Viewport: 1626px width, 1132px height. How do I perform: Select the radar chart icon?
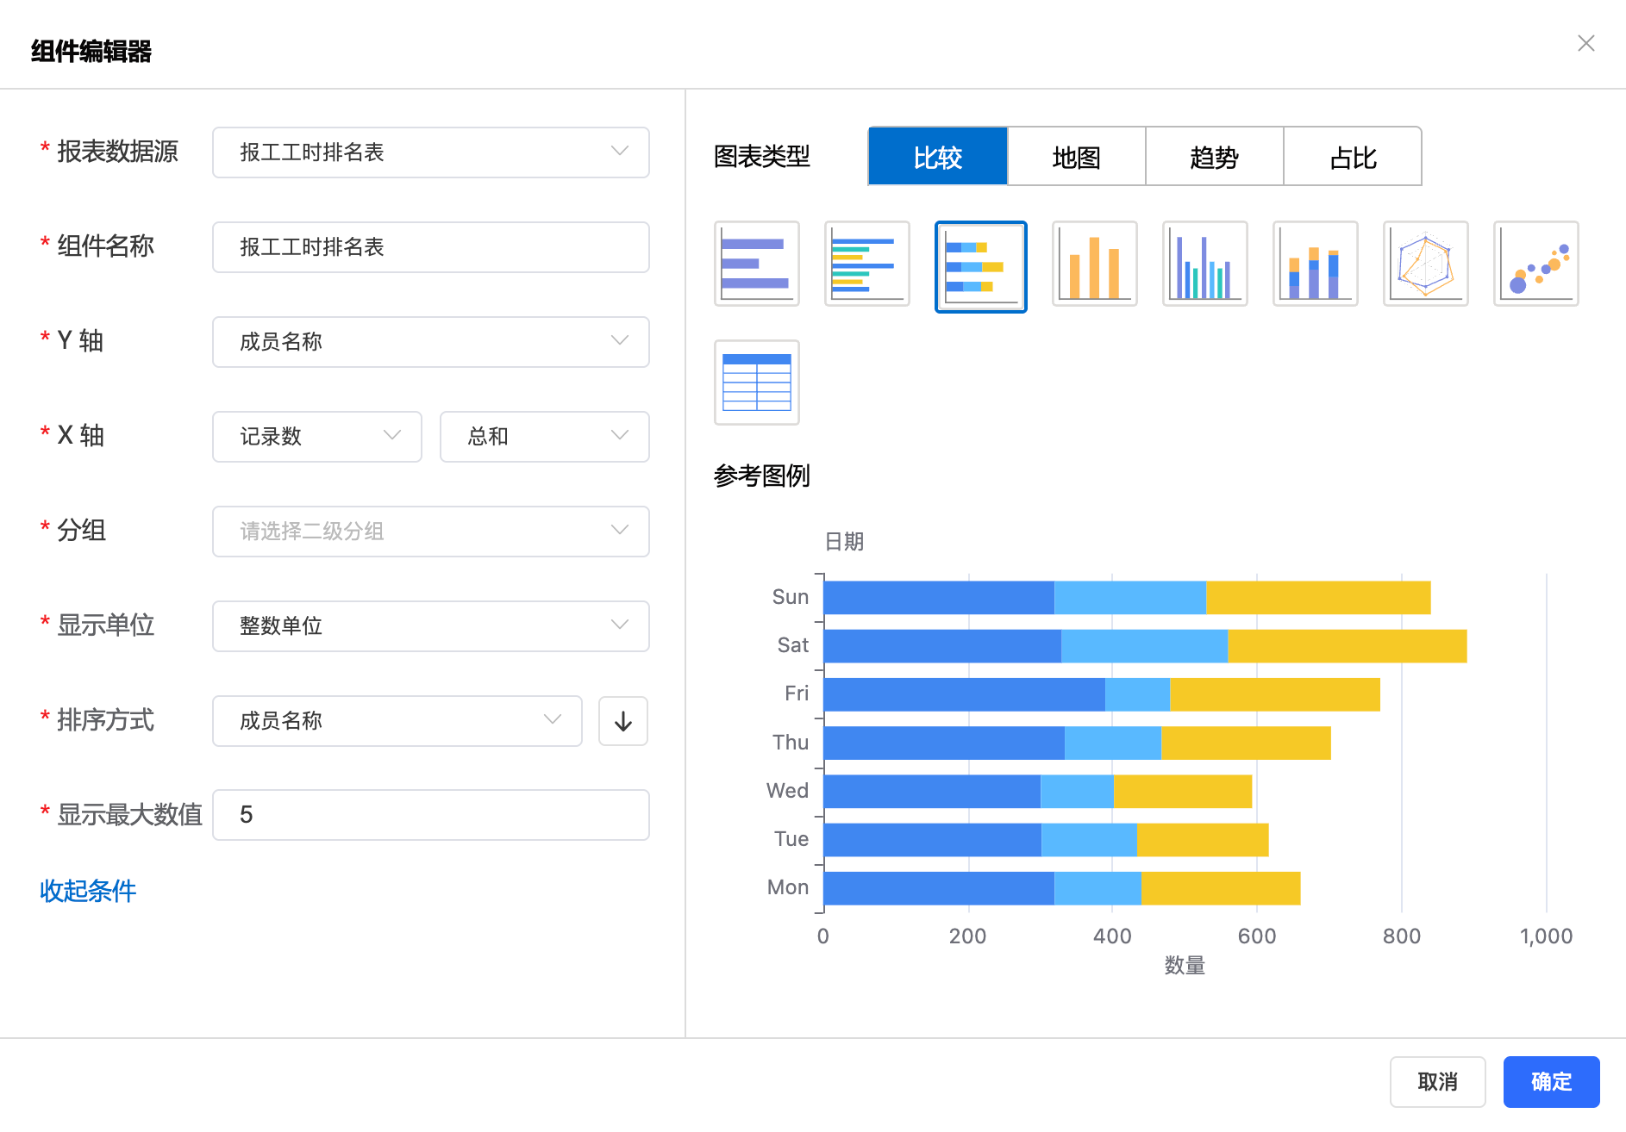pos(1425,264)
